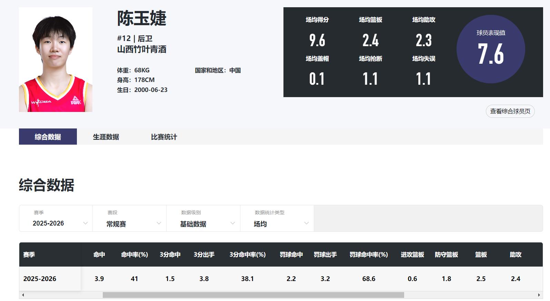Click the 进攻篮板 column header

click(412, 255)
